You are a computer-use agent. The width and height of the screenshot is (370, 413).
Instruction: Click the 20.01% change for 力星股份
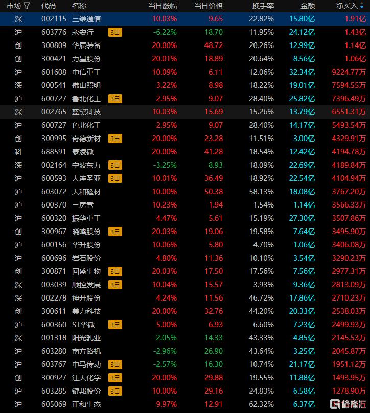165,59
